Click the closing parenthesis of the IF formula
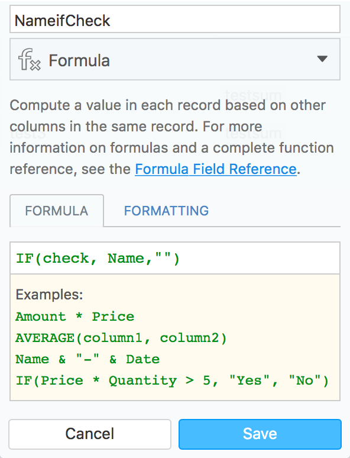This screenshot has width=350, height=458. [x=176, y=259]
